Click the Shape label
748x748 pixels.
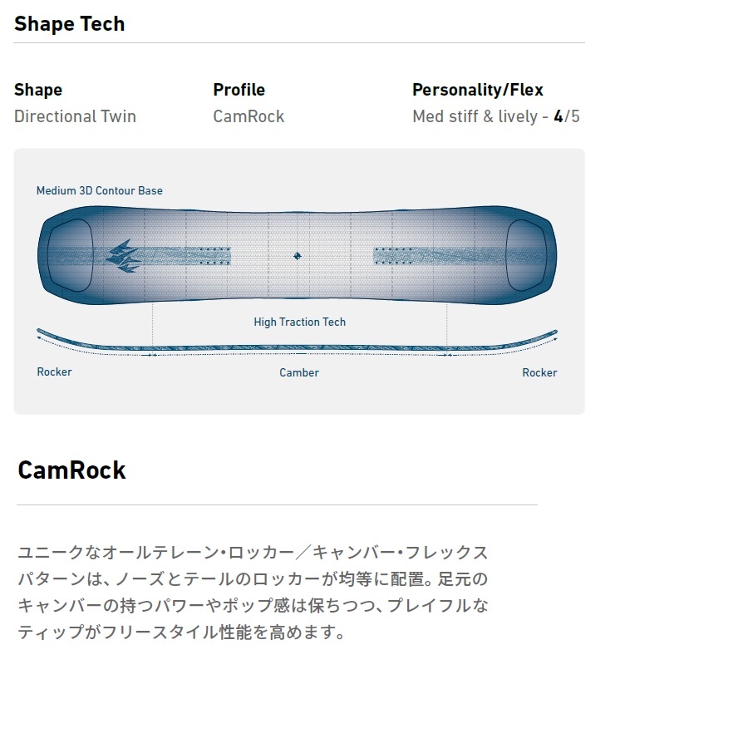(x=38, y=90)
